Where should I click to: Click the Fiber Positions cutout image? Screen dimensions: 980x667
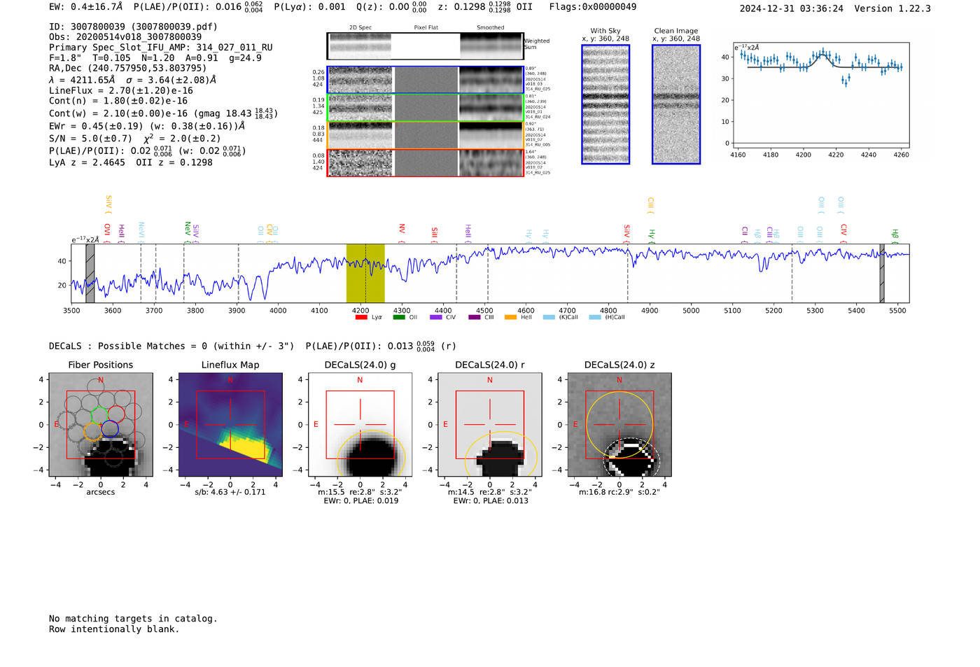tap(100, 424)
